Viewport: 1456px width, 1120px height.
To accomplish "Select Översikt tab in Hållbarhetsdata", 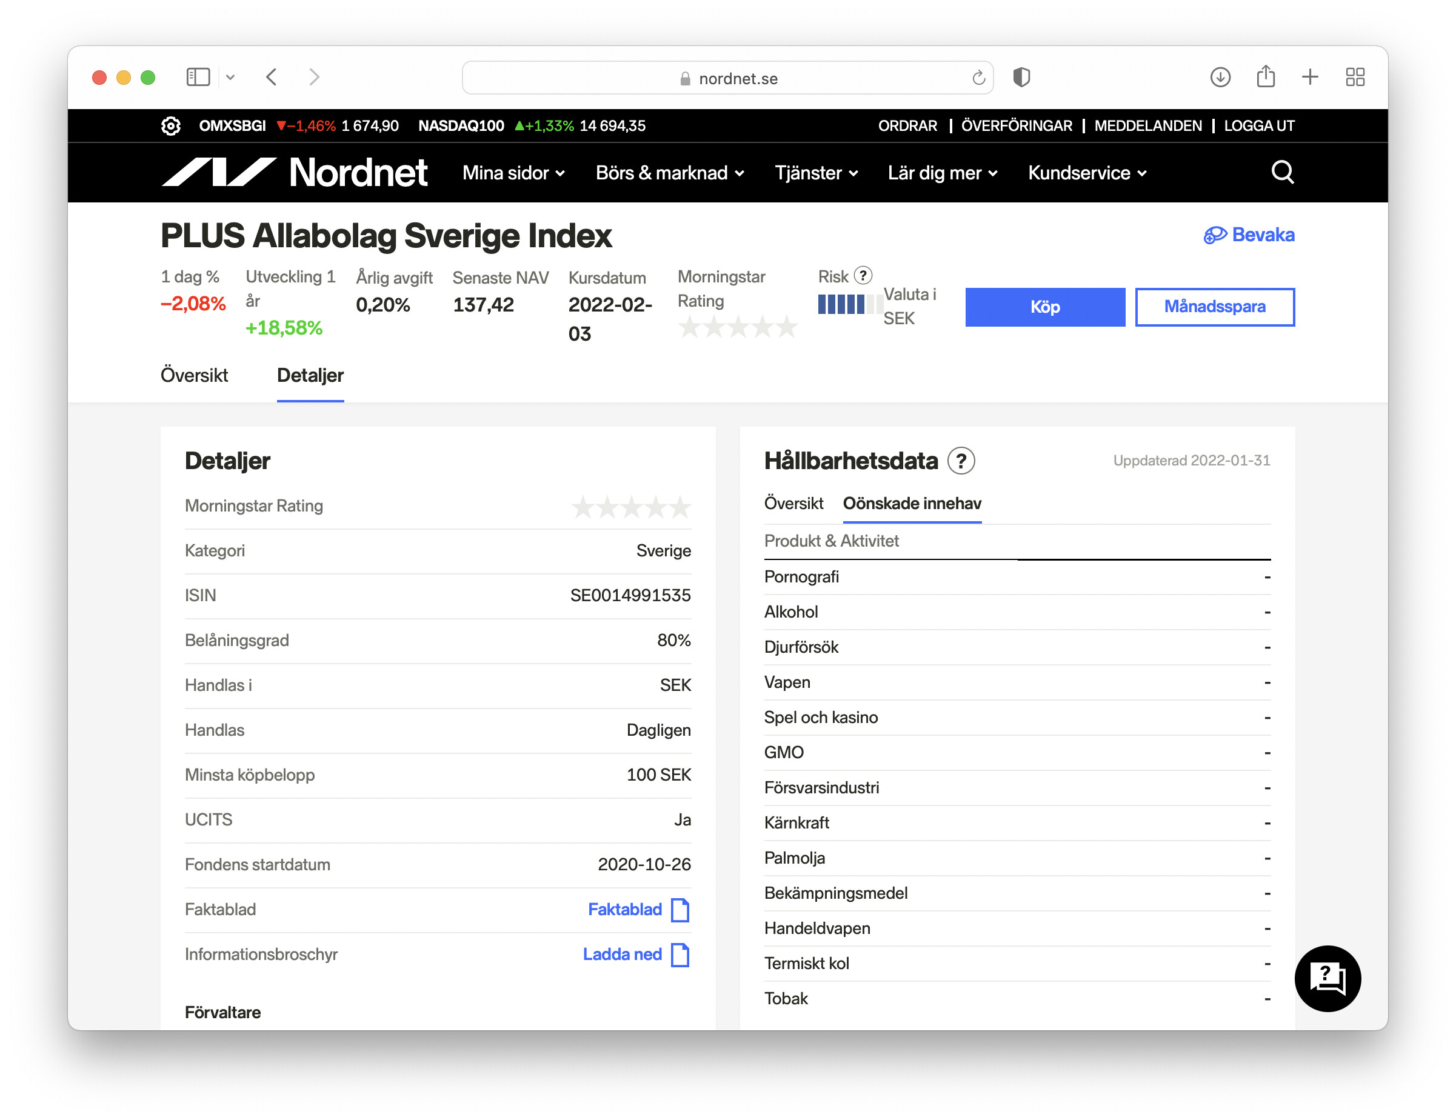I will click(793, 503).
